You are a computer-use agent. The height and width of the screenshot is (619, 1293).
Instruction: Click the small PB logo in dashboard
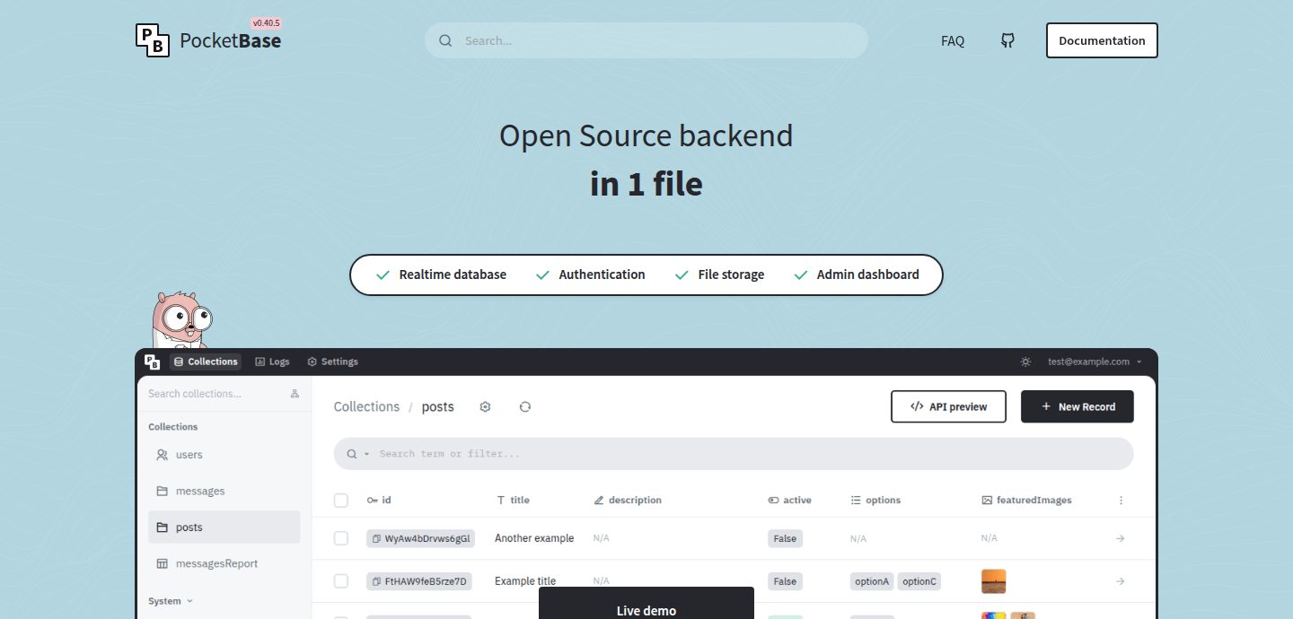[153, 362]
